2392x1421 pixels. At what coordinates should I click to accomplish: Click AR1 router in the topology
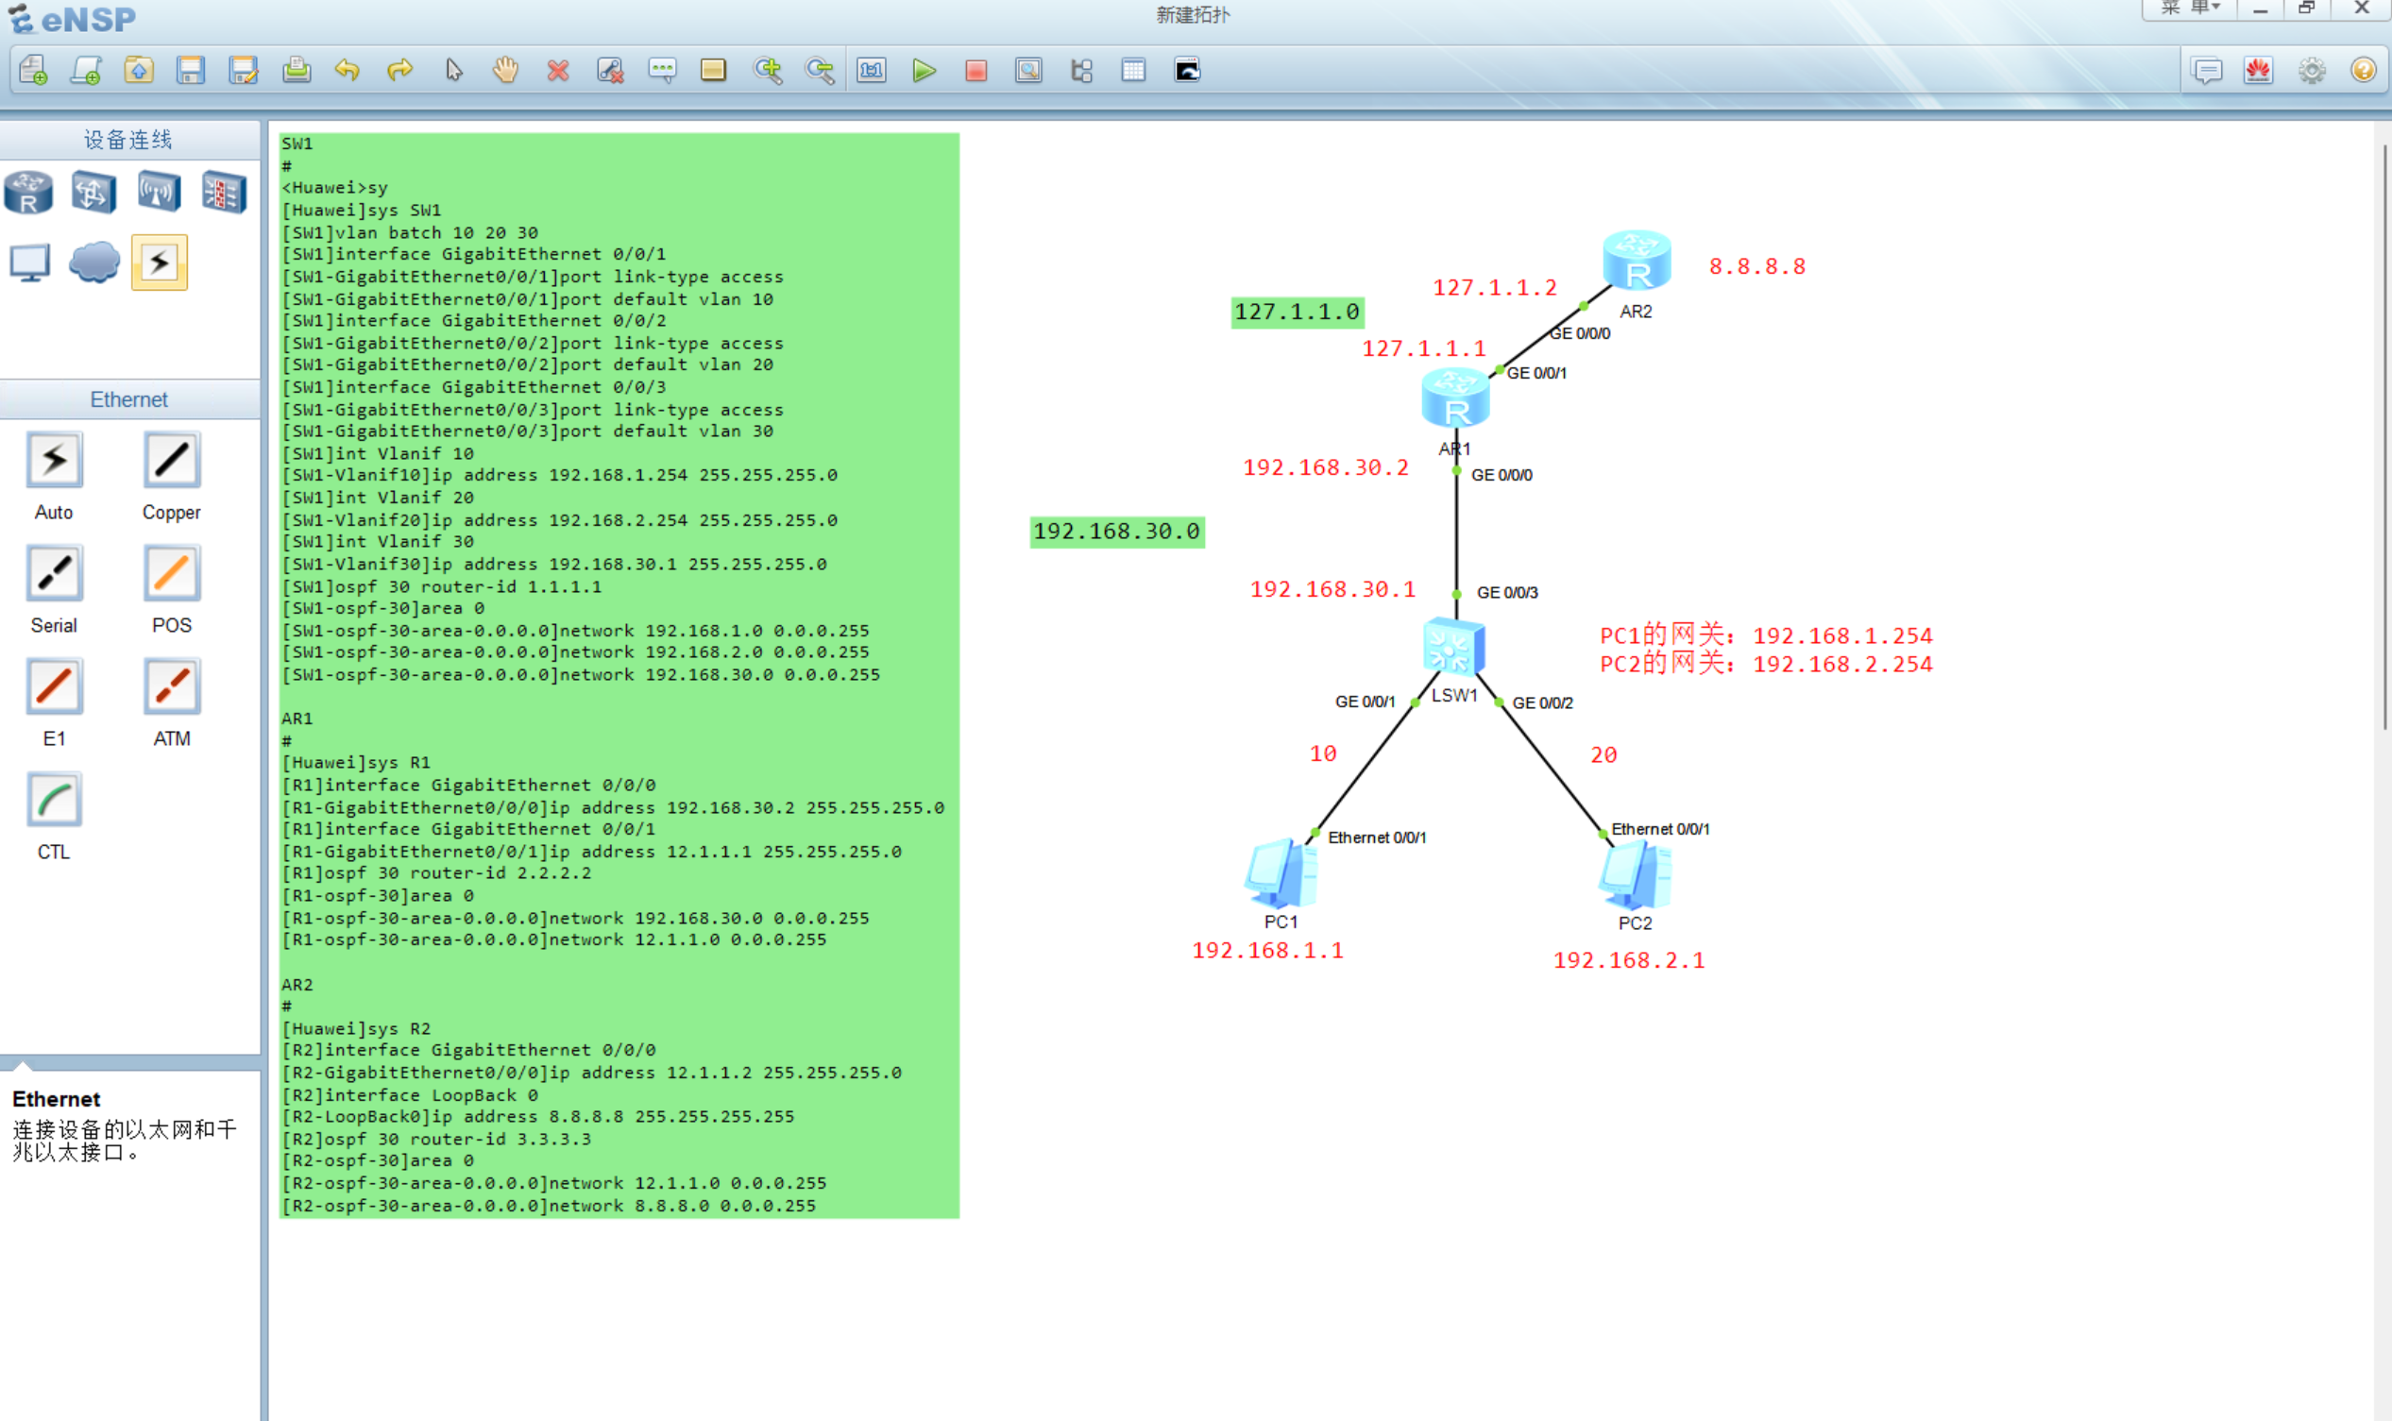1454,400
